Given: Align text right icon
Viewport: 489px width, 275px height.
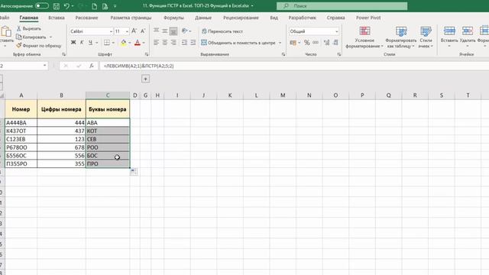Looking at the screenshot, I should (x=173, y=43).
